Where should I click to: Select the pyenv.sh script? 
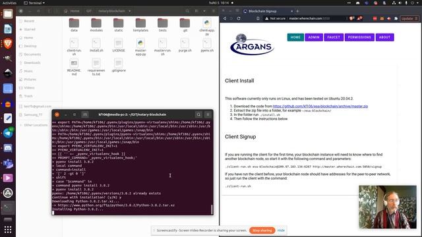click(207, 45)
